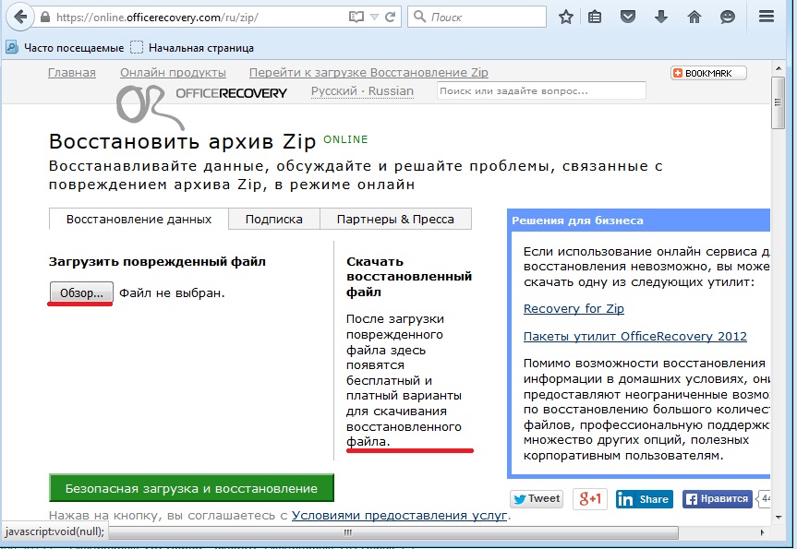The height and width of the screenshot is (549, 797).
Task: Go to home page via house icon
Action: 694,17
